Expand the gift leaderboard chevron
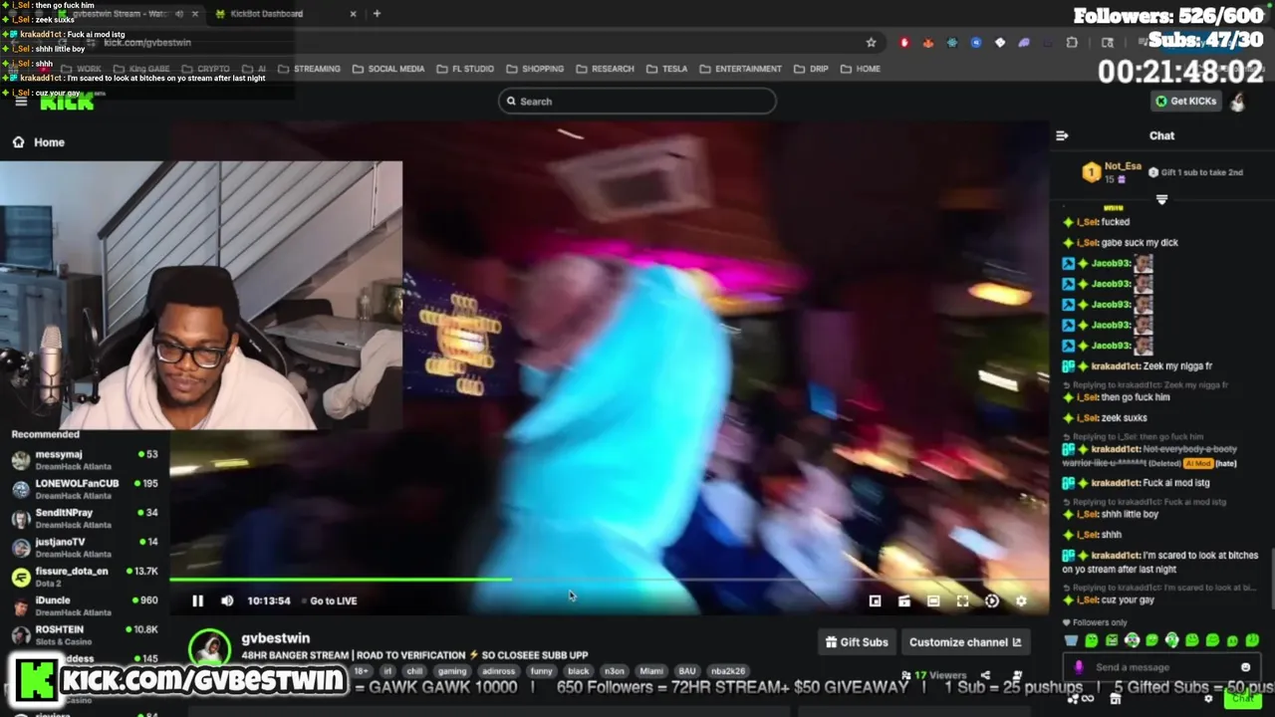Screen dimensions: 1275x717 [1161, 199]
